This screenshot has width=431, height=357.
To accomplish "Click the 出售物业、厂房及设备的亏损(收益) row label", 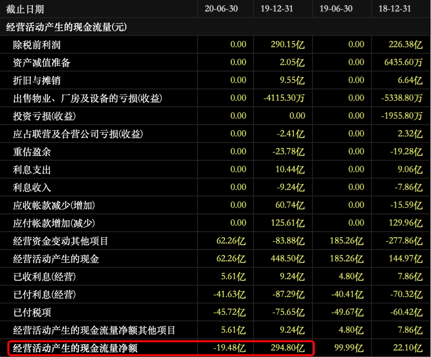I will click(87, 98).
